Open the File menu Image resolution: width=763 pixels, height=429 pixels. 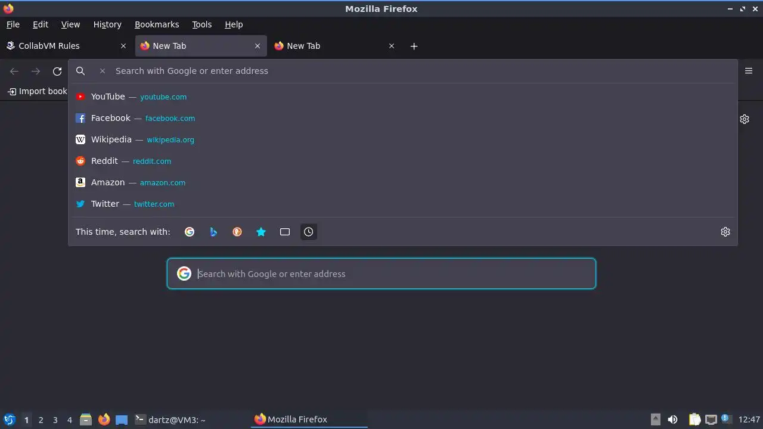click(13, 24)
